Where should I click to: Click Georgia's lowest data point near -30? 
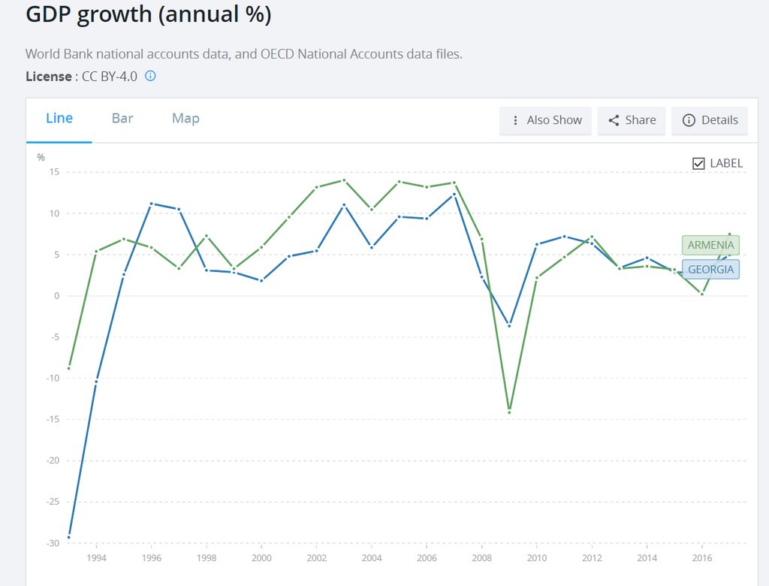(69, 536)
